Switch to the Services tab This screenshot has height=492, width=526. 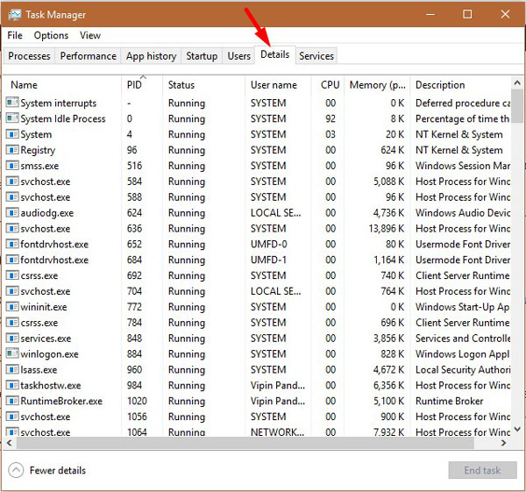click(316, 56)
